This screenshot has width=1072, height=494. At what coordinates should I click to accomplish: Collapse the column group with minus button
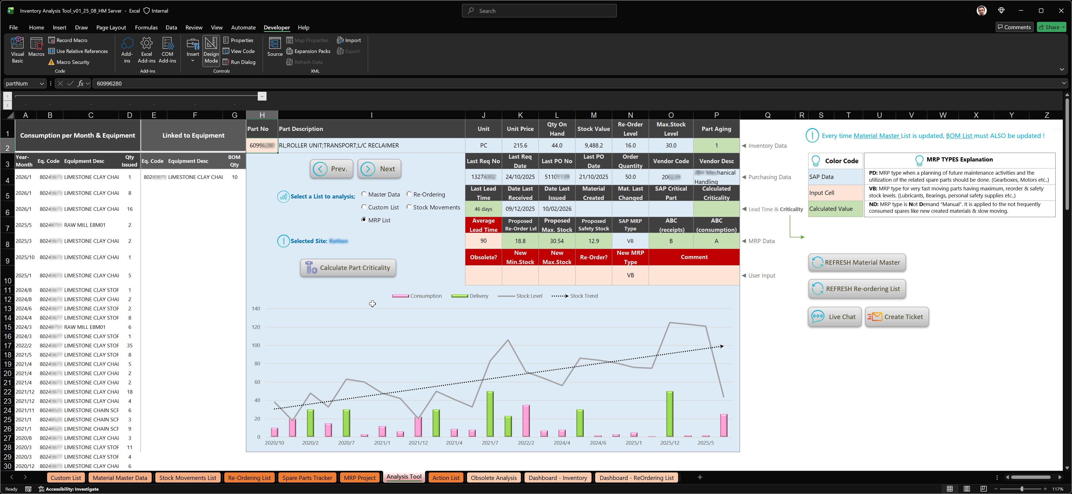[x=262, y=96]
